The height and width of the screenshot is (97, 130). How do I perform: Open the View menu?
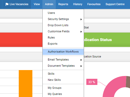coord(37,4)
